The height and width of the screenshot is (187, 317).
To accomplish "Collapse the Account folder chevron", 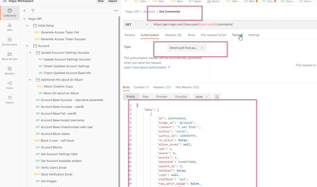I will 27,46.
